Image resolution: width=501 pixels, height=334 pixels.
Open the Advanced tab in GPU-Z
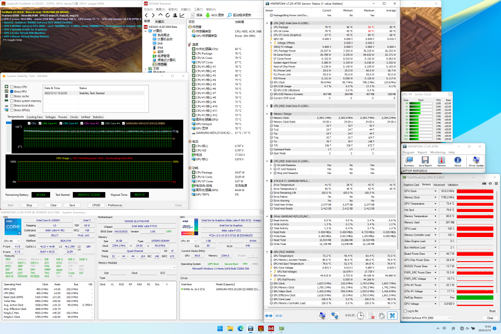[x=439, y=185]
